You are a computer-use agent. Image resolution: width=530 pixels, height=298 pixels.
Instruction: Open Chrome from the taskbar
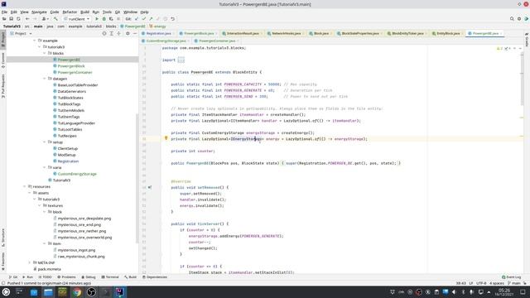click(x=77, y=292)
